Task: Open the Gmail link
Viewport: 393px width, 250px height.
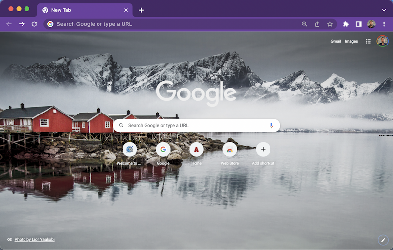Action: point(335,41)
